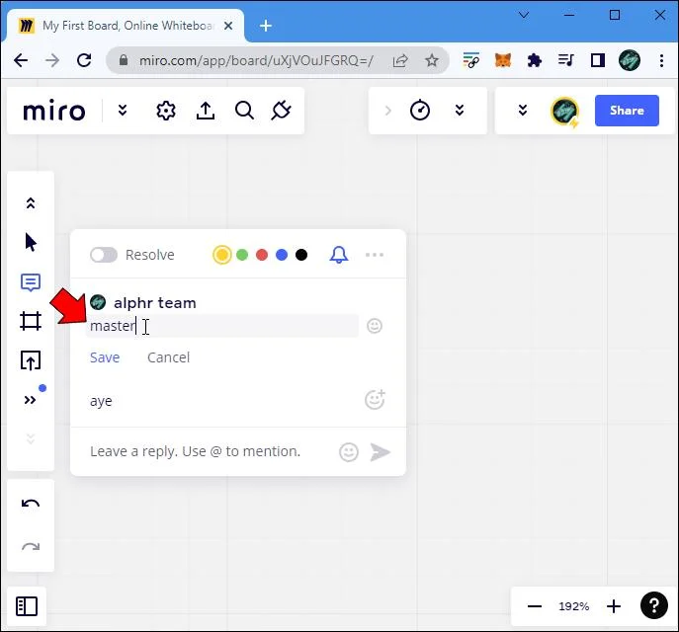The width and height of the screenshot is (679, 632).
Task: Click the alpha team author name
Action: pyautogui.click(x=155, y=303)
